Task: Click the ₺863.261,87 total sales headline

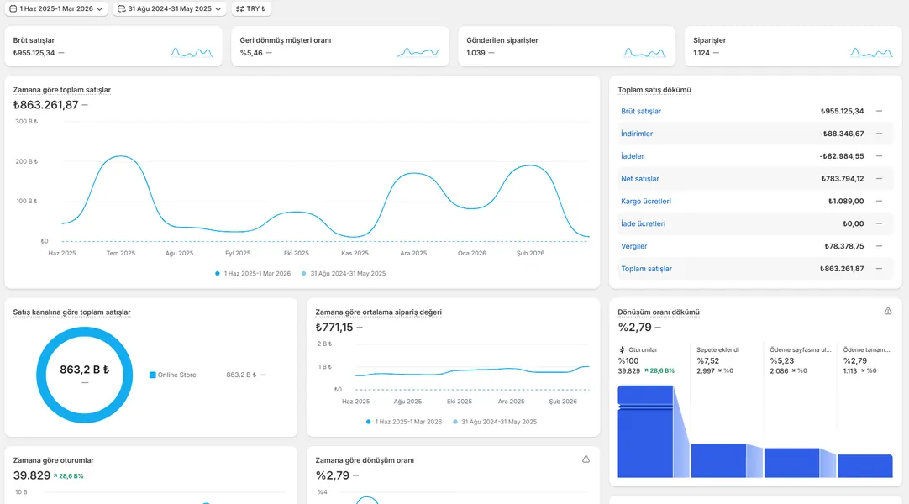Action: tap(46, 105)
